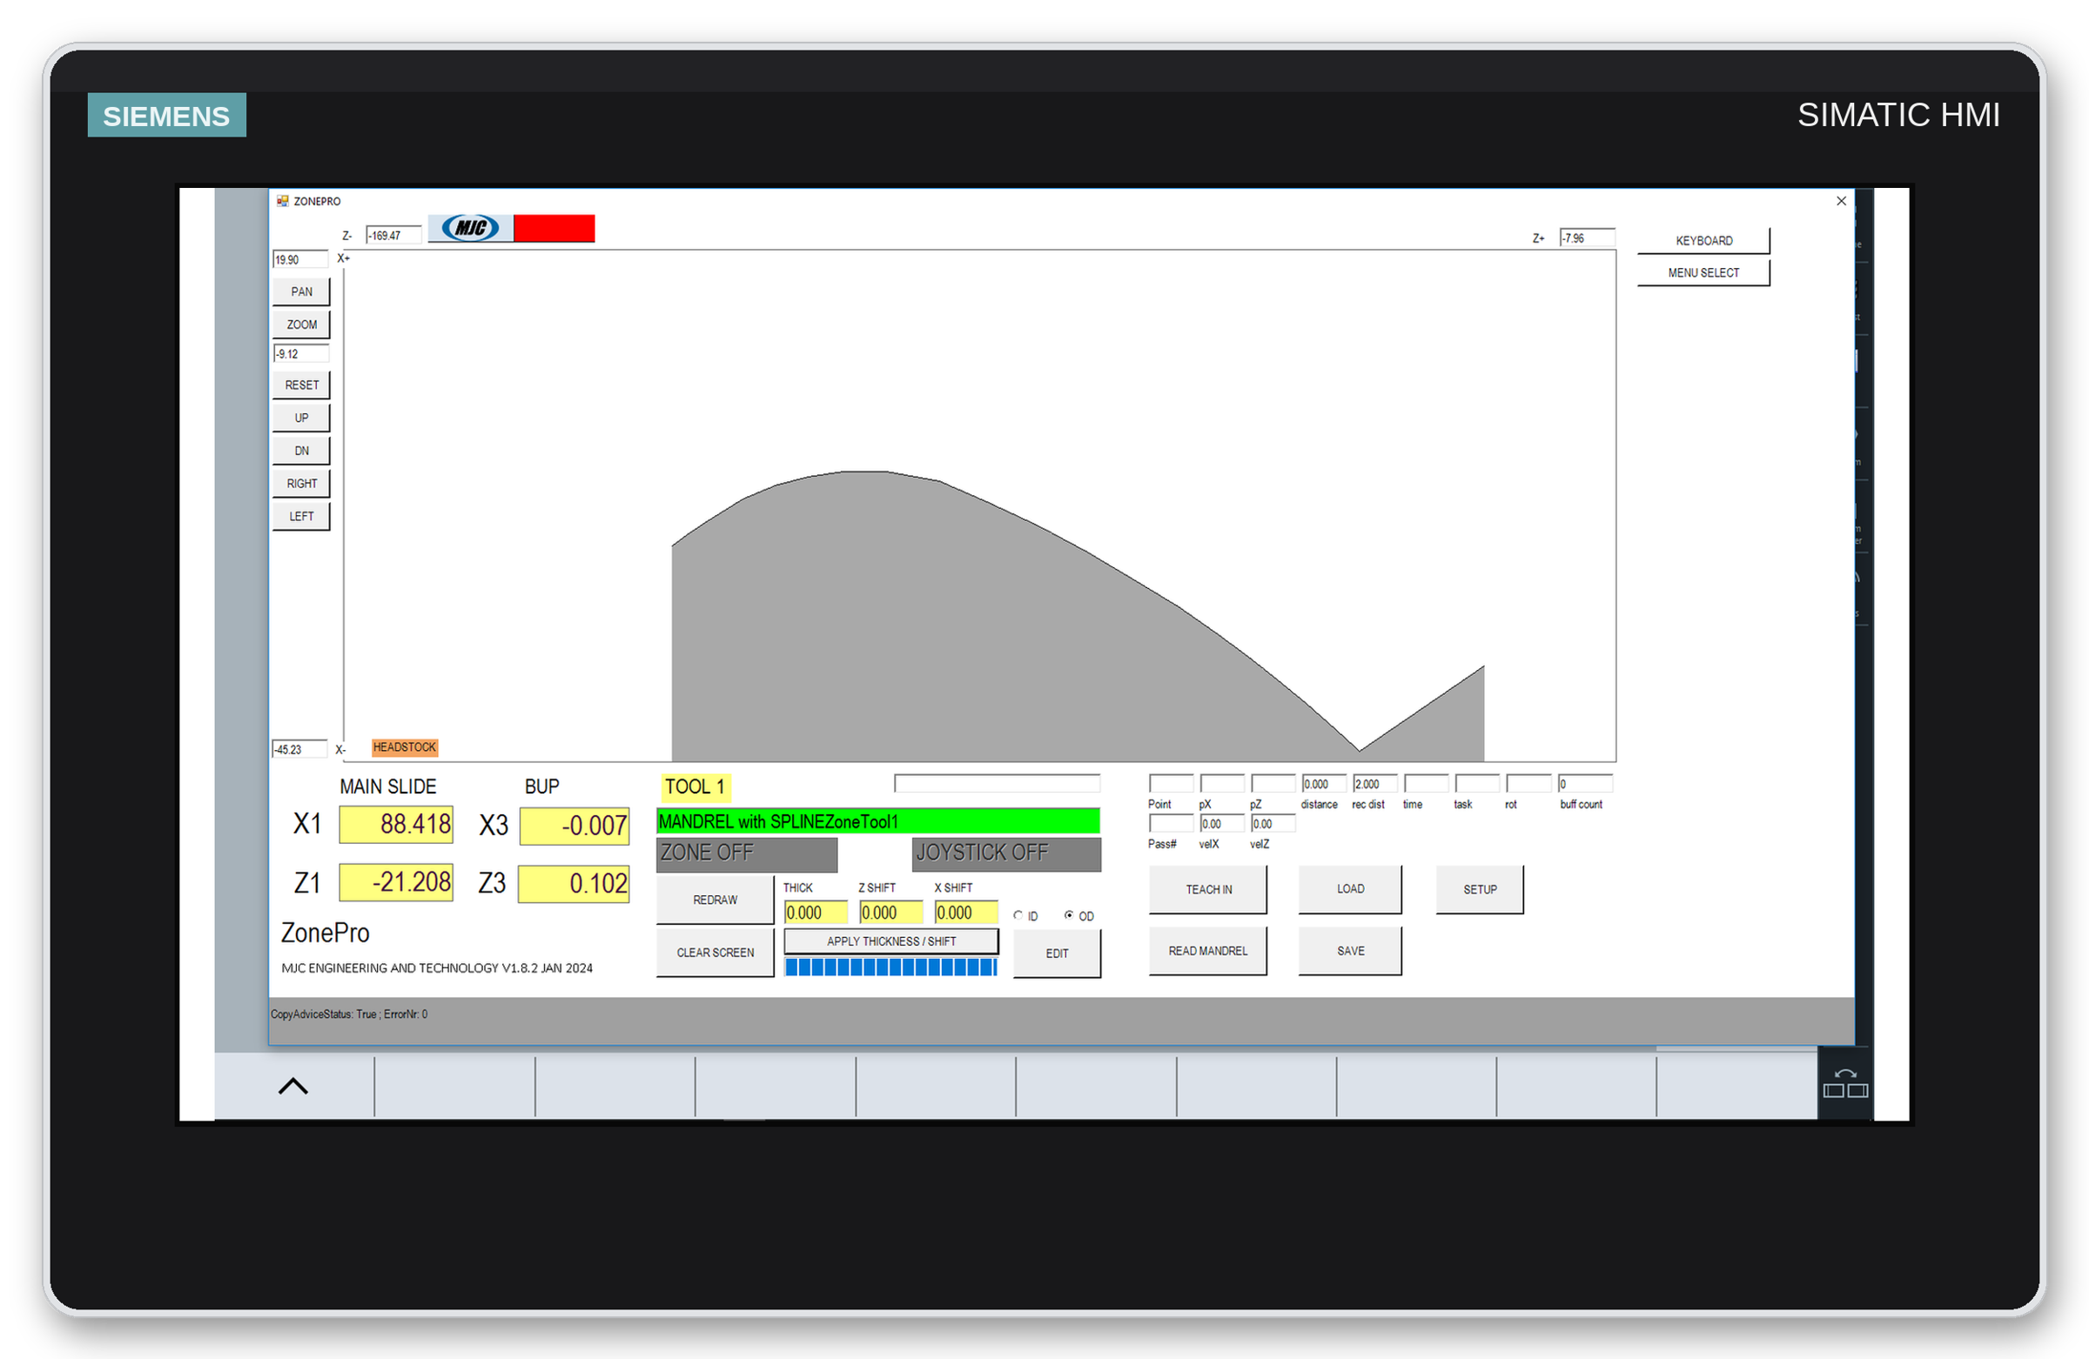The height and width of the screenshot is (1359, 2089).
Task: Click the X3 position value -0.007
Action: [x=574, y=827]
